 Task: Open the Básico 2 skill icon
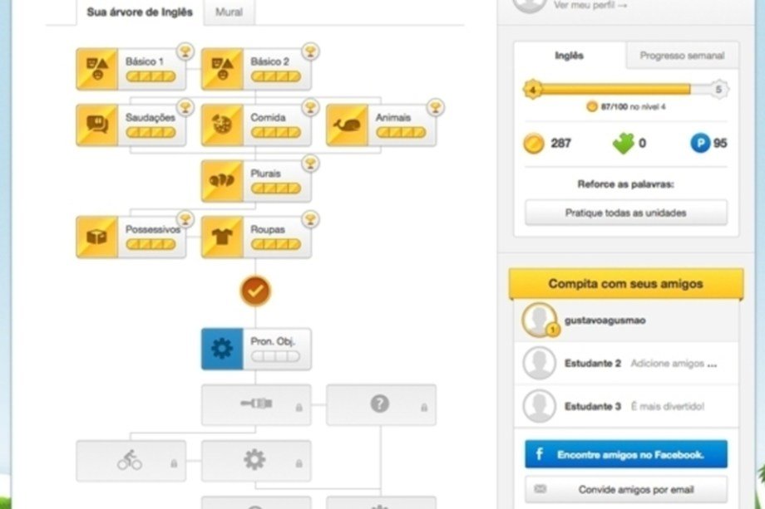coord(223,69)
